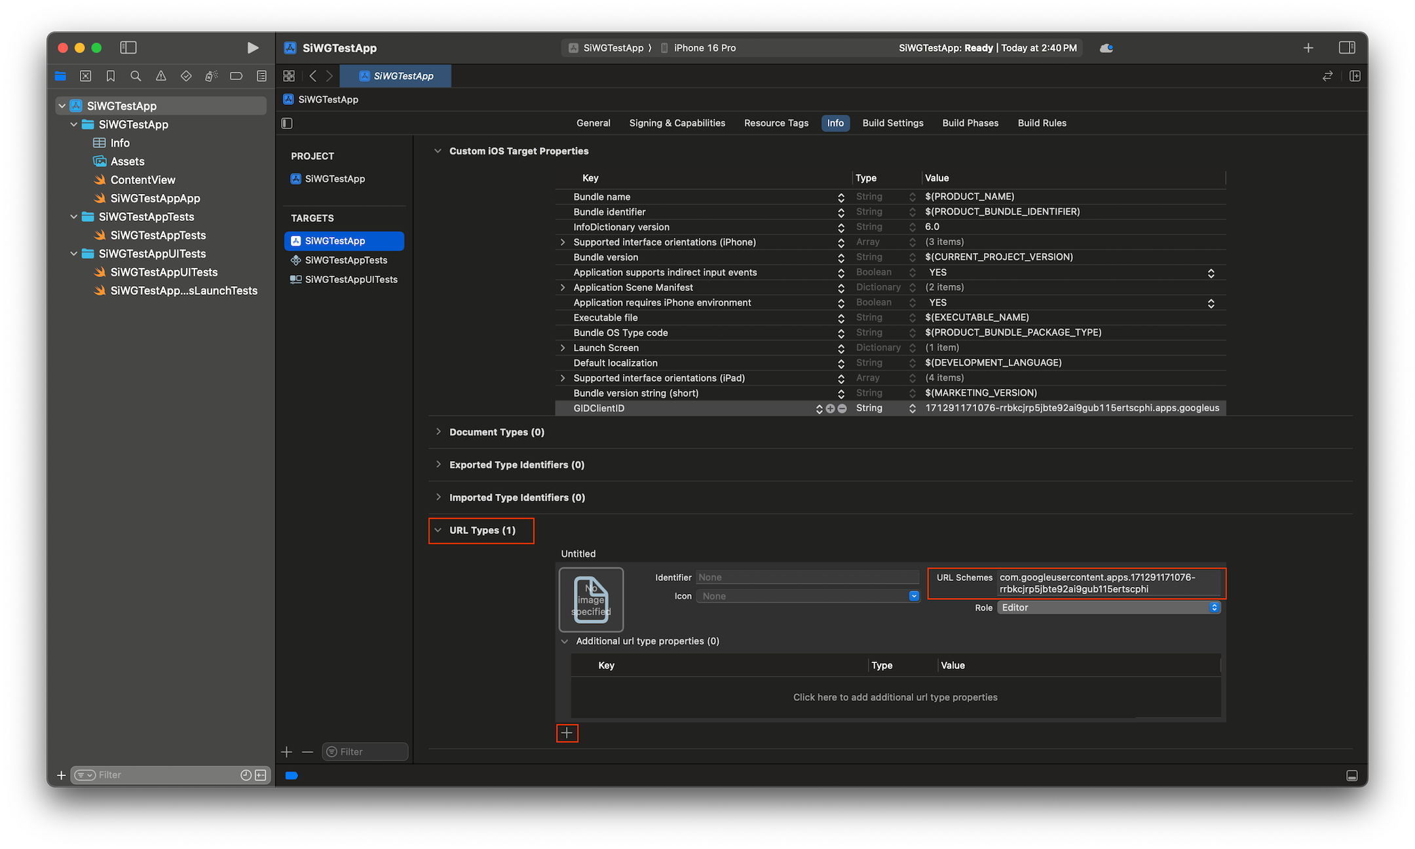This screenshot has height=849, width=1415.
Task: Open the Test navigator
Action: pos(186,76)
